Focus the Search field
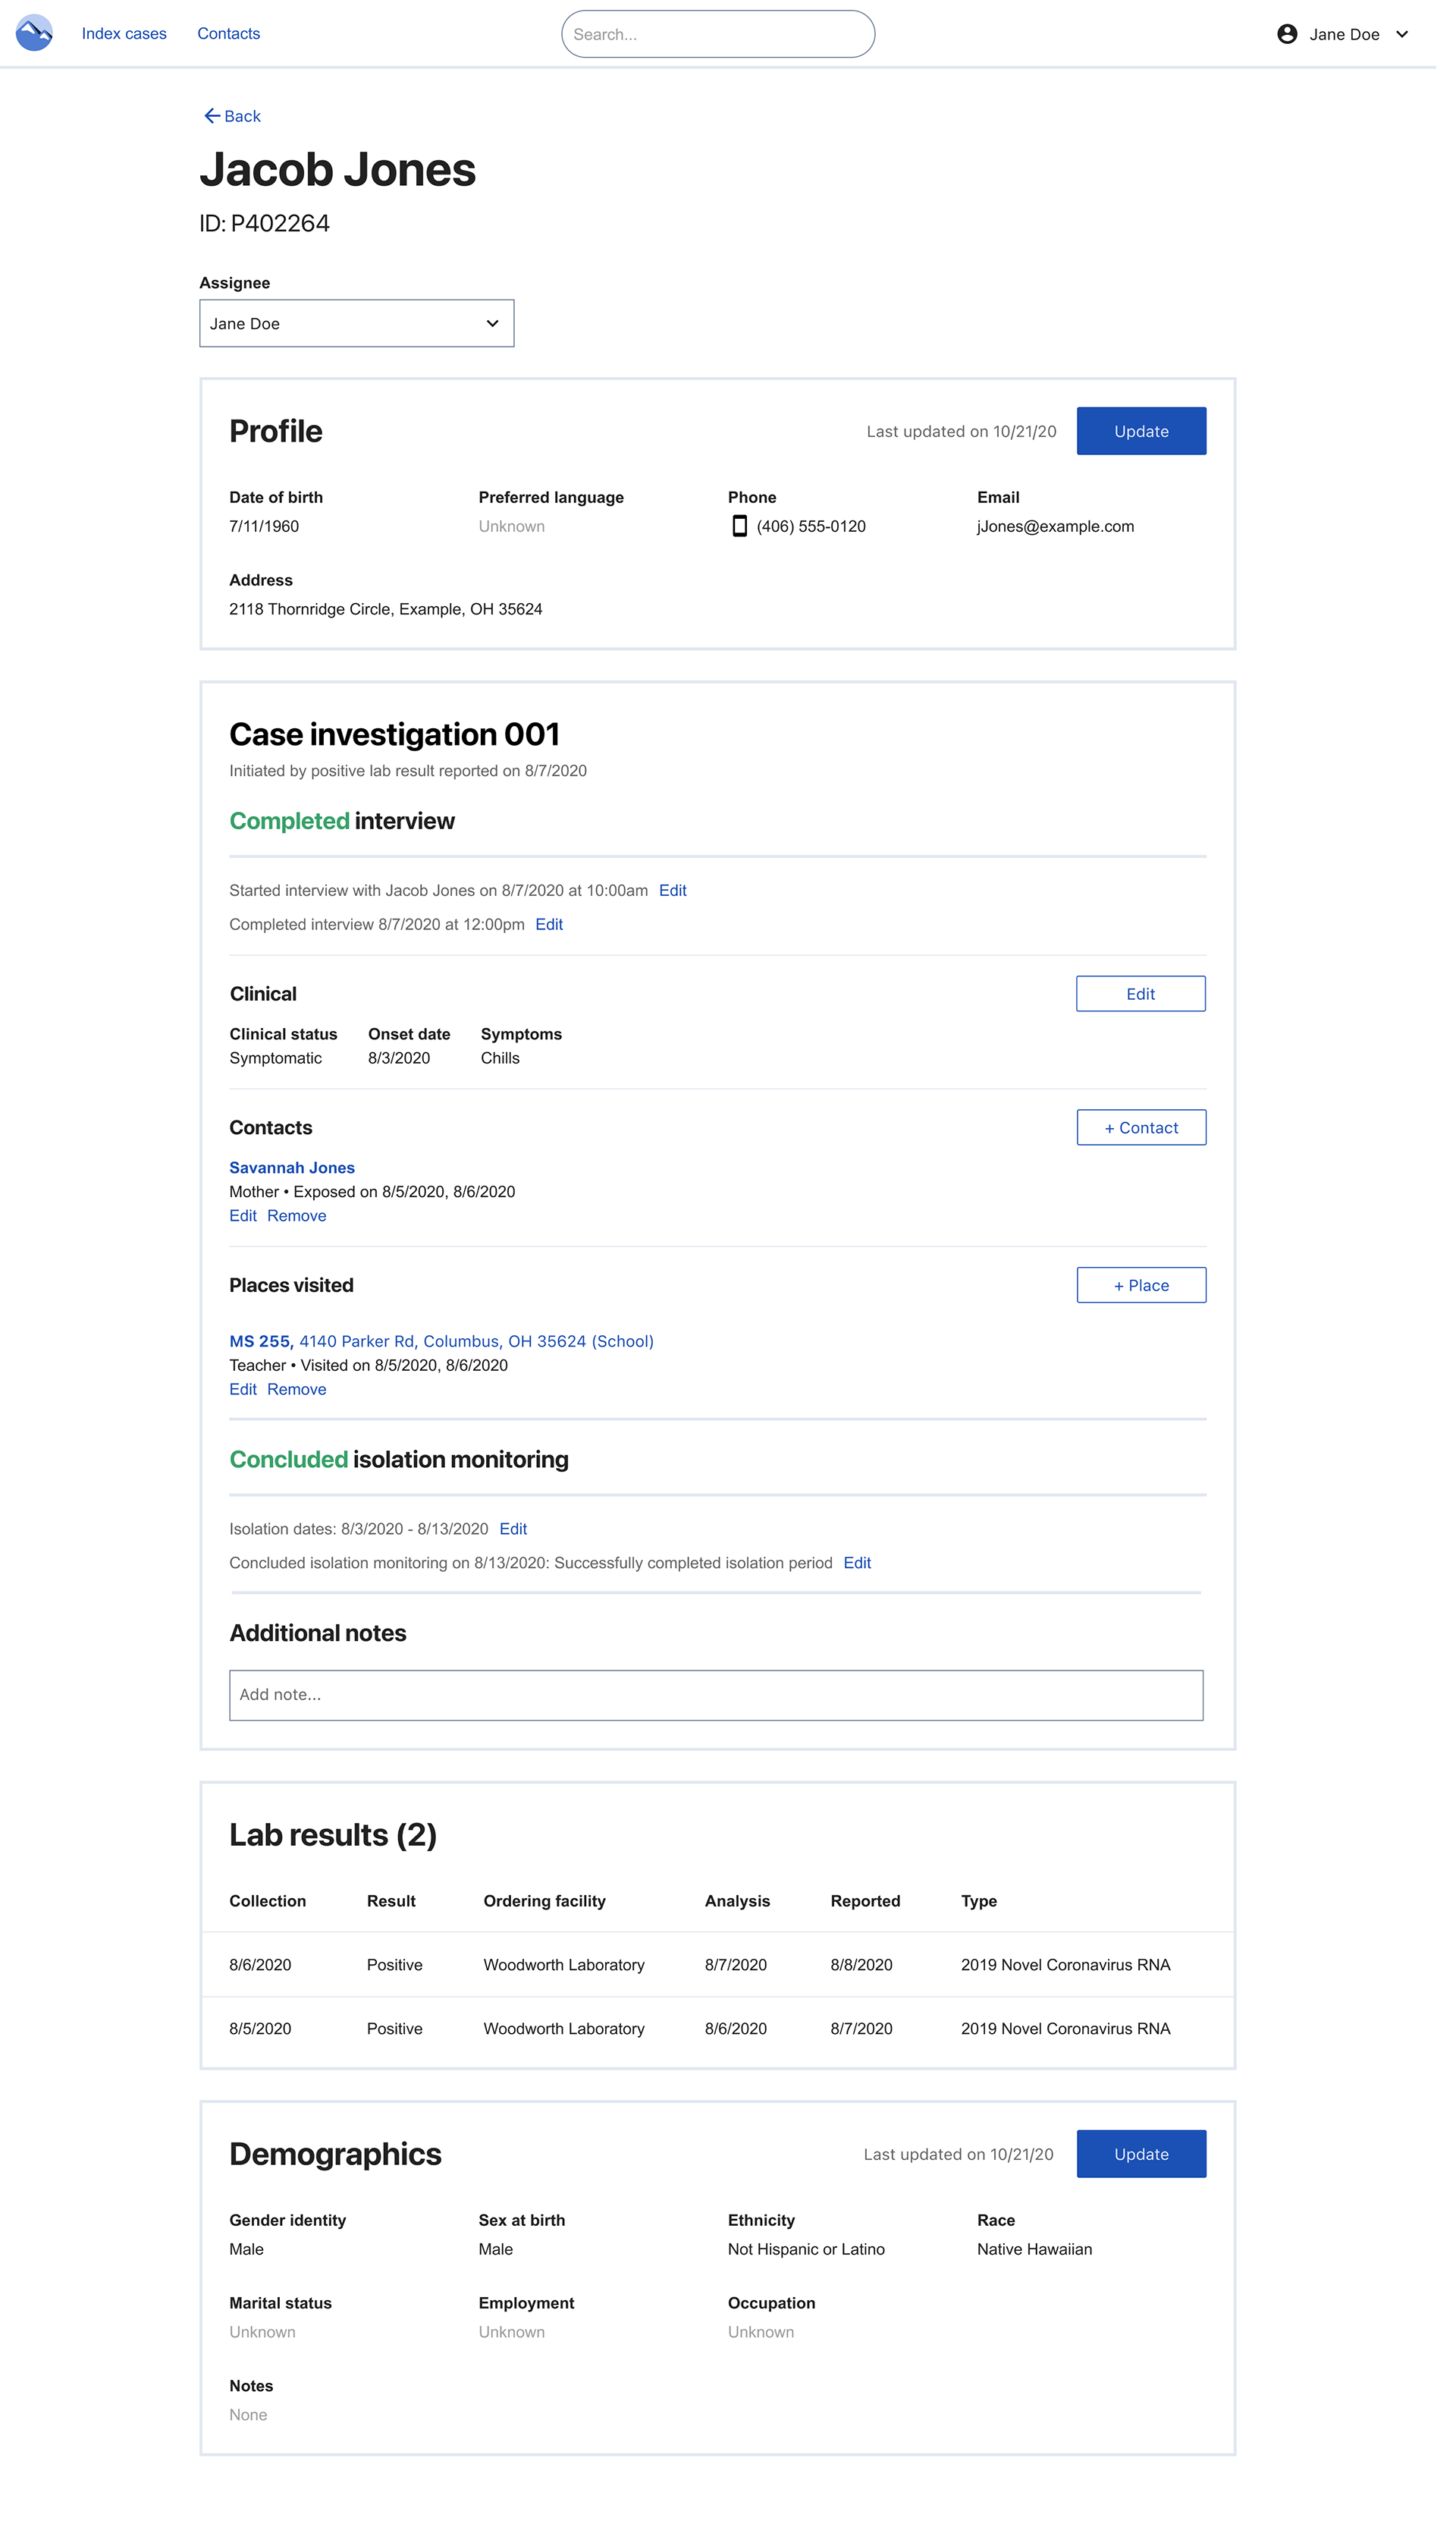1456x2527 pixels. tap(717, 34)
